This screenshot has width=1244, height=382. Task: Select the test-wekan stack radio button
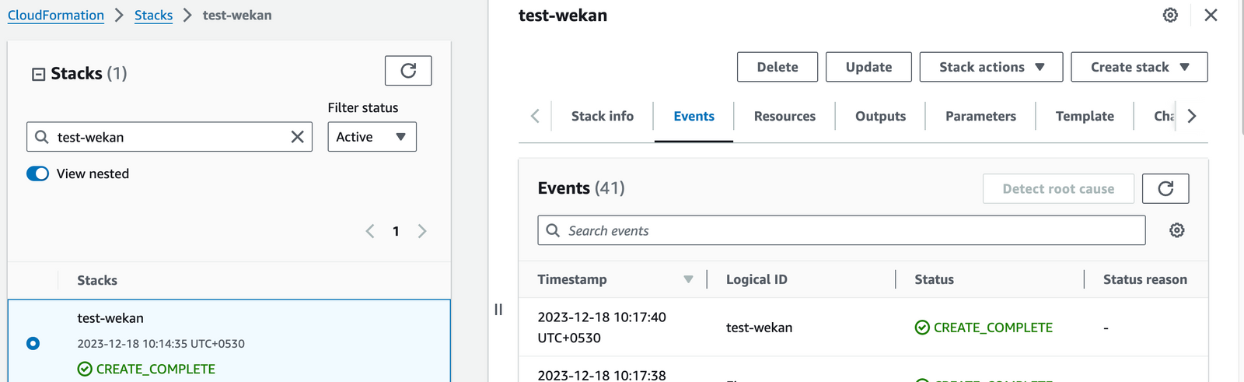33,343
